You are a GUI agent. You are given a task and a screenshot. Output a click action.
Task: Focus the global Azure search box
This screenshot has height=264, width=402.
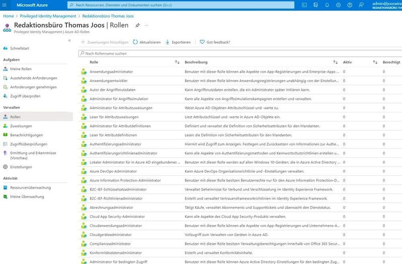(x=181, y=5)
